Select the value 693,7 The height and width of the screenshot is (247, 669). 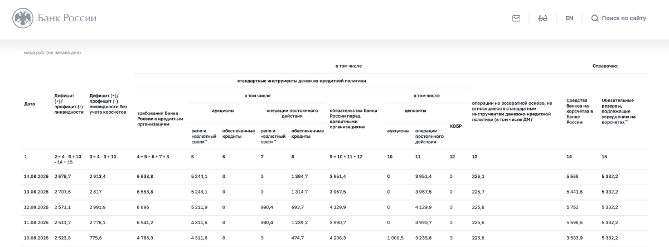pos(298,207)
